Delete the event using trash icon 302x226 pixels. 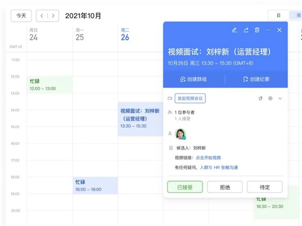(x=257, y=30)
